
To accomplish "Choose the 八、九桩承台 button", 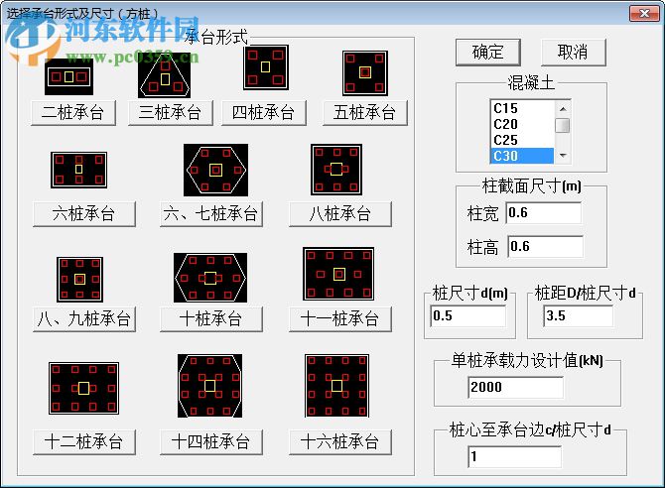I will pyautogui.click(x=84, y=318).
